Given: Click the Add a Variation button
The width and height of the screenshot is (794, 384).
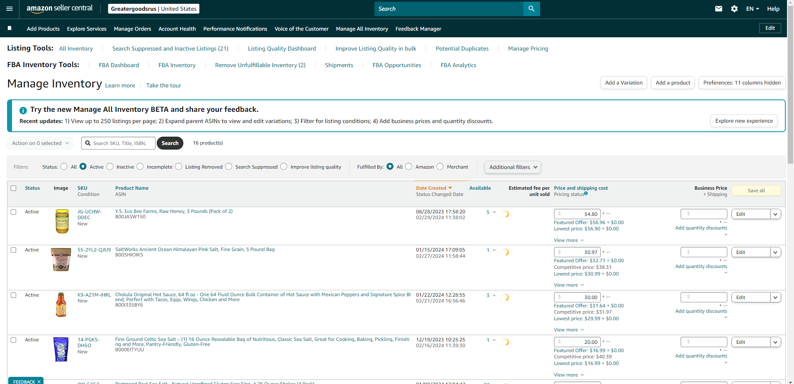Looking at the screenshot, I should pyautogui.click(x=624, y=83).
